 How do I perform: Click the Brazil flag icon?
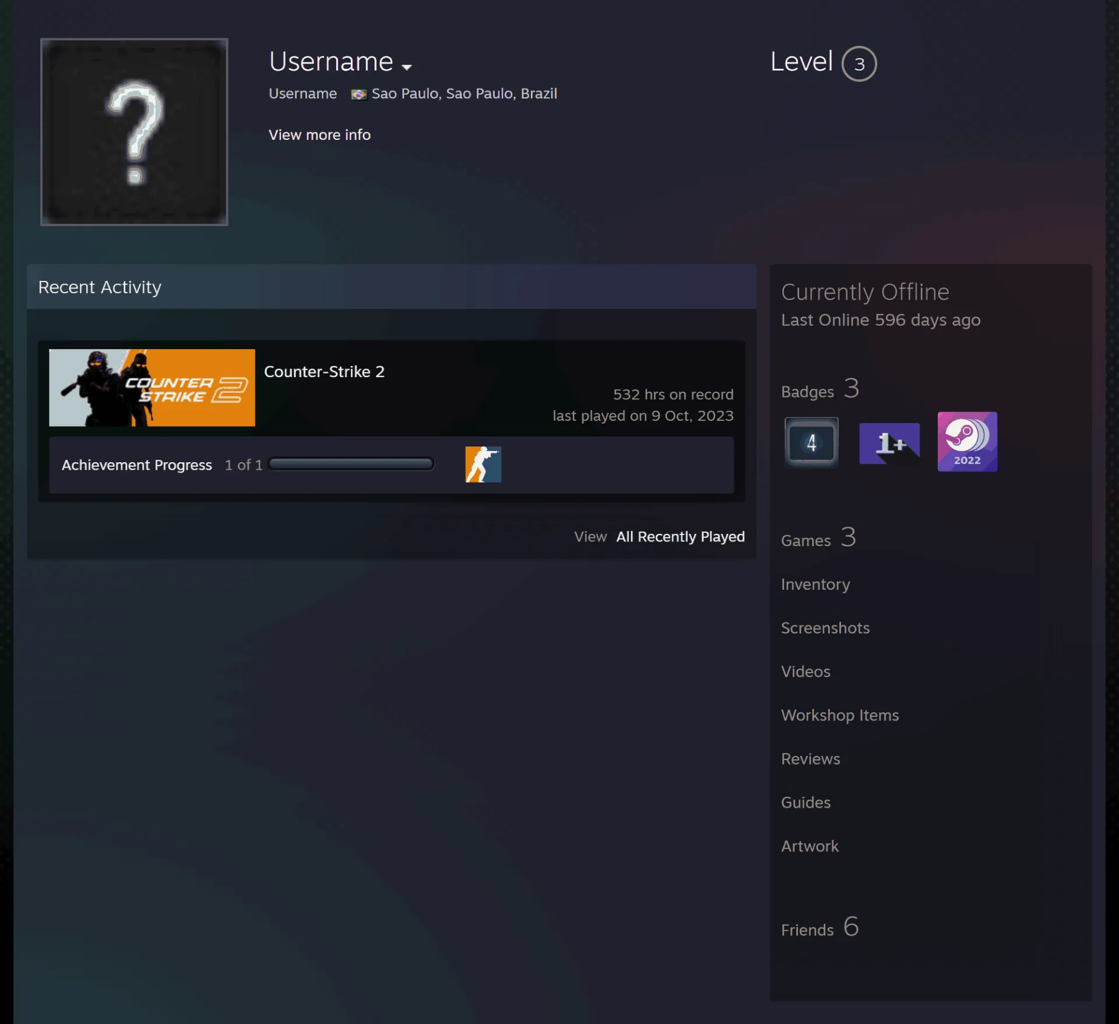pos(359,94)
